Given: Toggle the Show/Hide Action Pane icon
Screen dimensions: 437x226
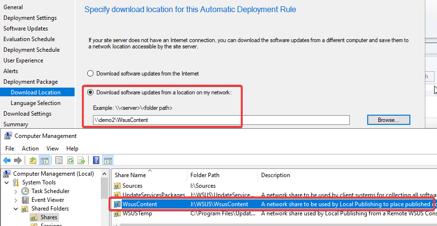Looking at the screenshot, I should 108,160.
